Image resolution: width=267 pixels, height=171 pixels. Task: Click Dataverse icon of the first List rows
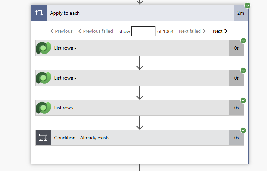click(43, 48)
